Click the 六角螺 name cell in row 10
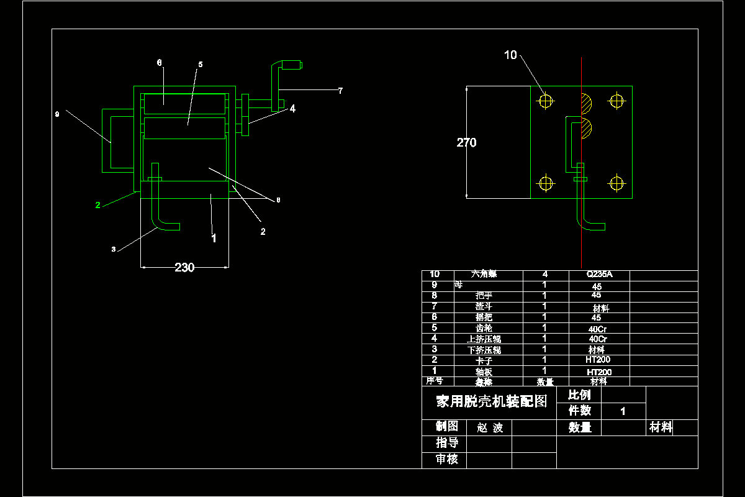Viewport: 745px width, 497px height. pos(484,274)
